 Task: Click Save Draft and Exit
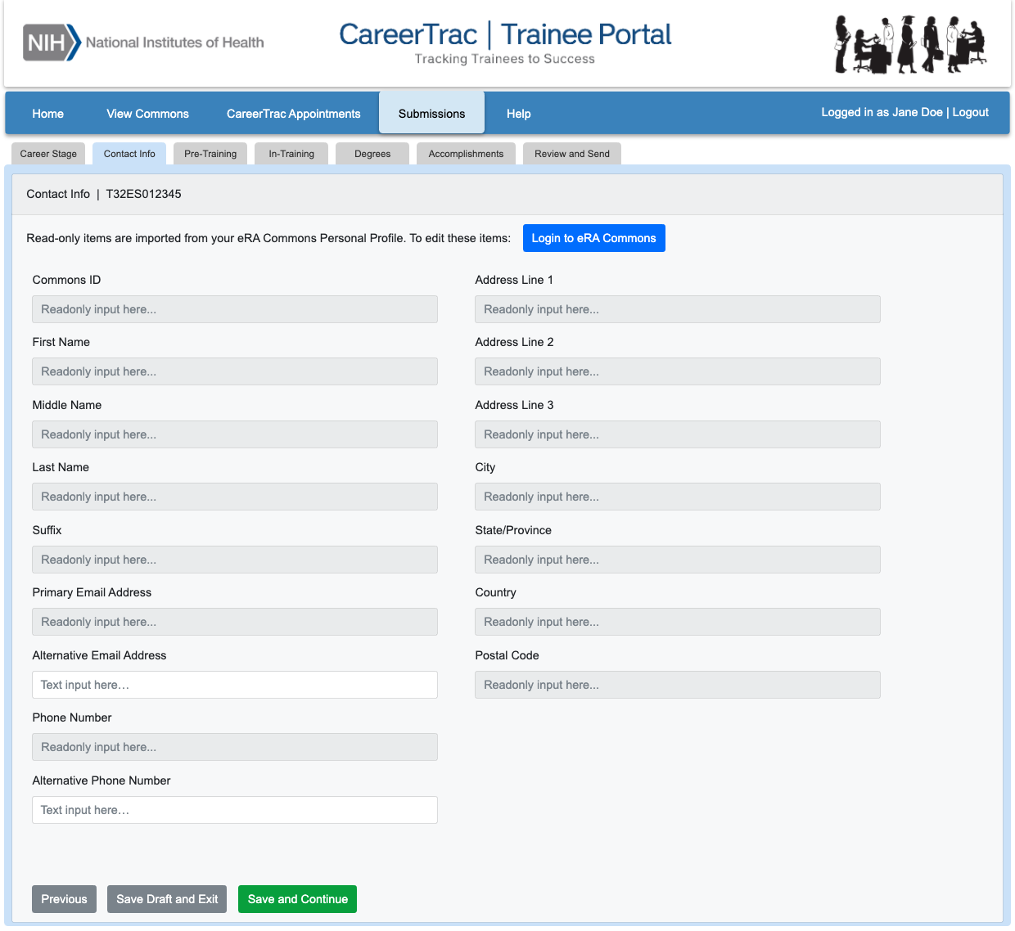click(167, 899)
